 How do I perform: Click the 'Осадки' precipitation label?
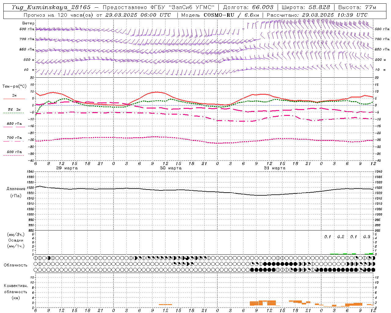[x=16, y=240]
